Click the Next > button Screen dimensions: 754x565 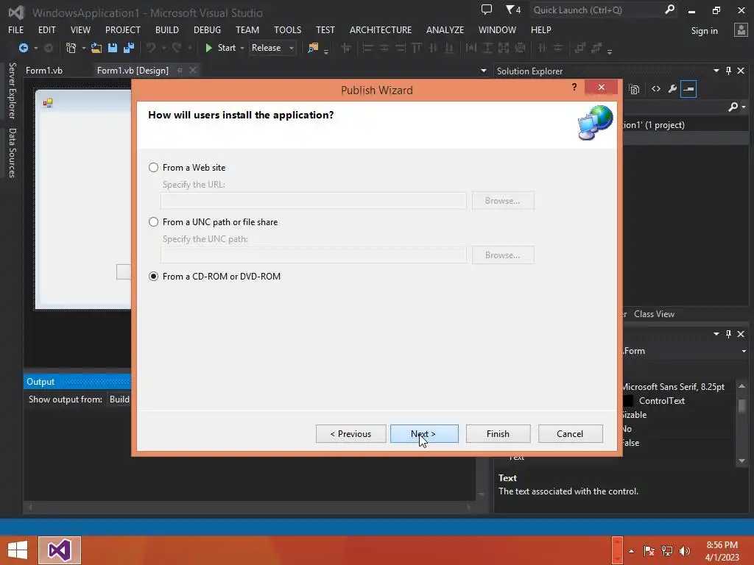point(424,434)
